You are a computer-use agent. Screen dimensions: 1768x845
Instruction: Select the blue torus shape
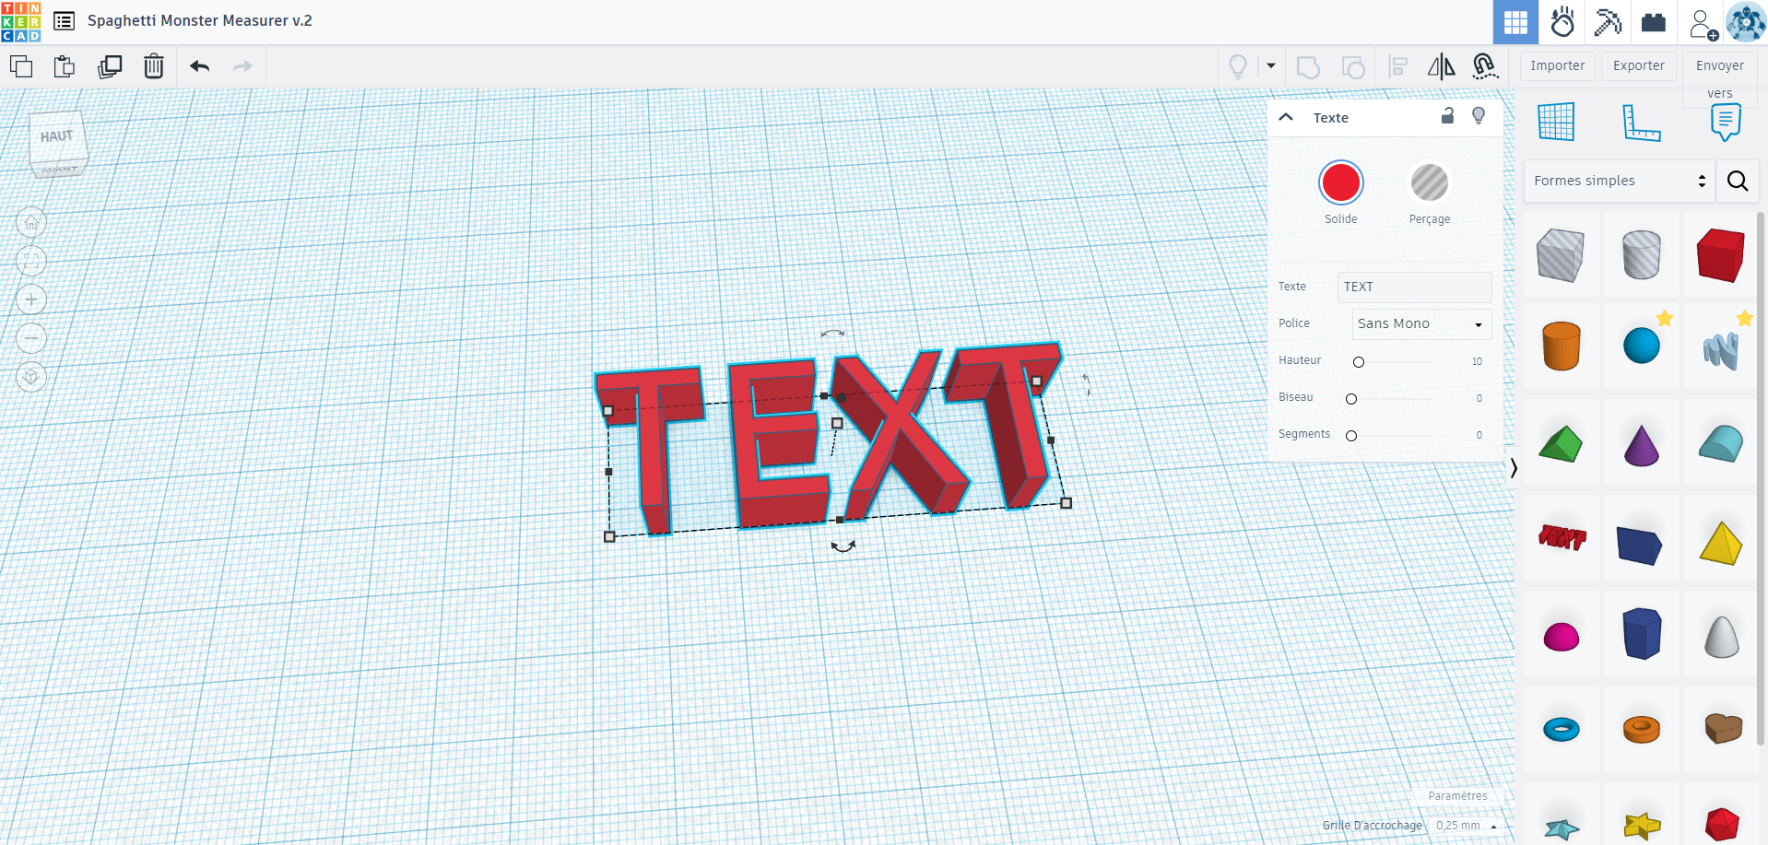tap(1562, 730)
